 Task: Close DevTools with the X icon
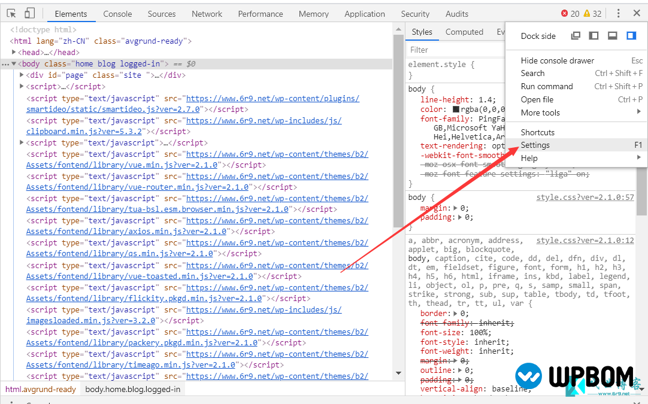(x=637, y=13)
